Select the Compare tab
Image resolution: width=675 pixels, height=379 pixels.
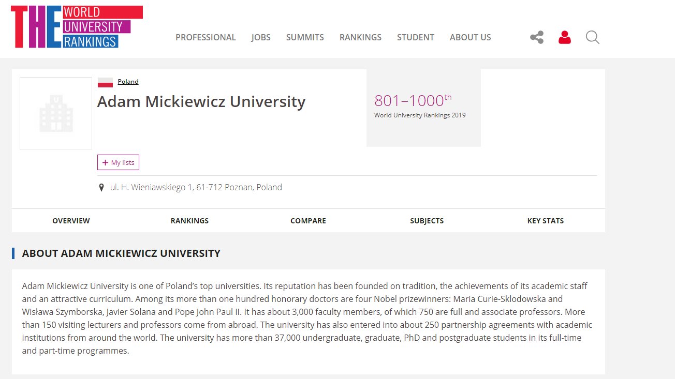pos(308,221)
